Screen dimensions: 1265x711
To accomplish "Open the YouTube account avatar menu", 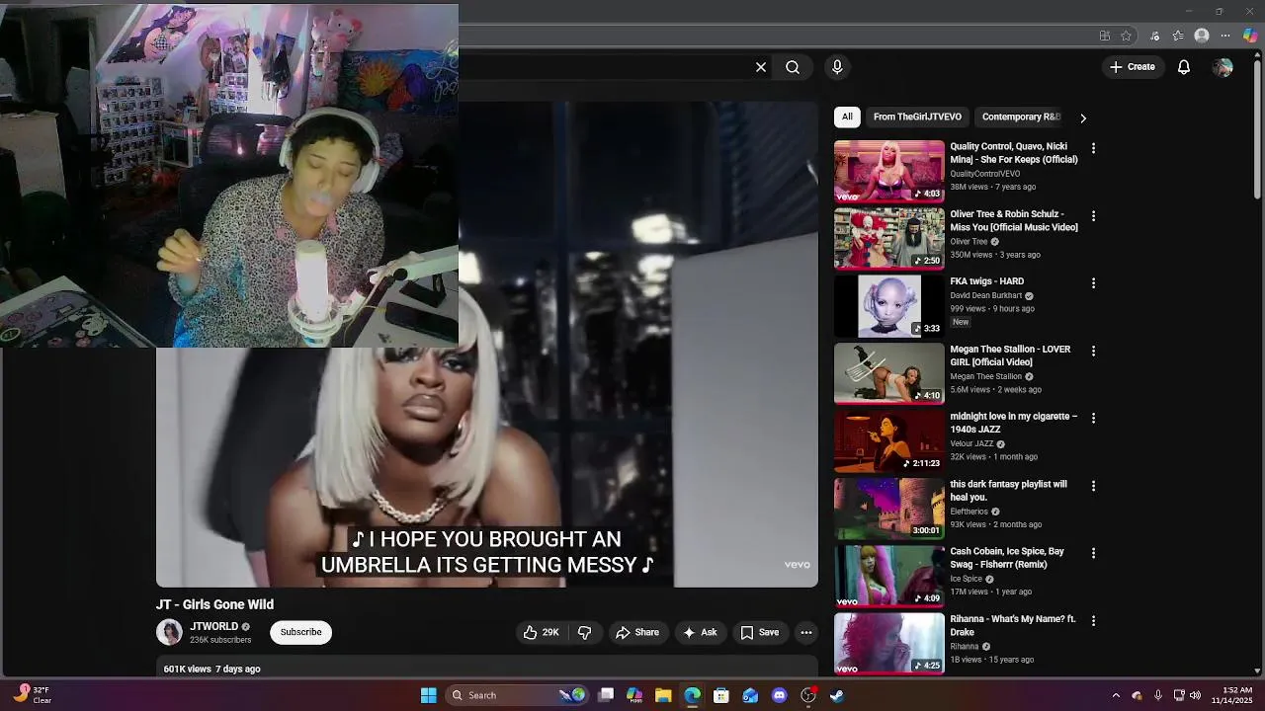I will pyautogui.click(x=1223, y=67).
